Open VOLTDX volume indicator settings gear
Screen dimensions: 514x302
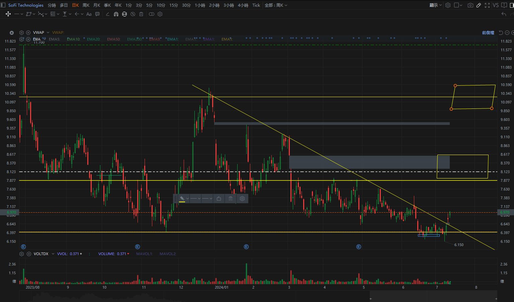click(x=22, y=254)
